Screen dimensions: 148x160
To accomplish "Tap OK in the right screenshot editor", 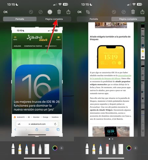I will pos(80,12).
